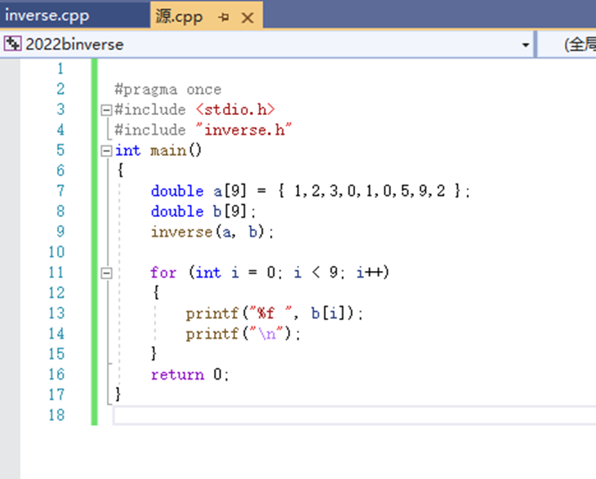Image resolution: width=596 pixels, height=479 pixels.
Task: Click line number 10 in gutter
Action: tap(56, 252)
